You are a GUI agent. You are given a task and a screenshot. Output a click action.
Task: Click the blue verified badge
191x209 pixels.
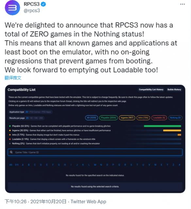tap(43, 4)
